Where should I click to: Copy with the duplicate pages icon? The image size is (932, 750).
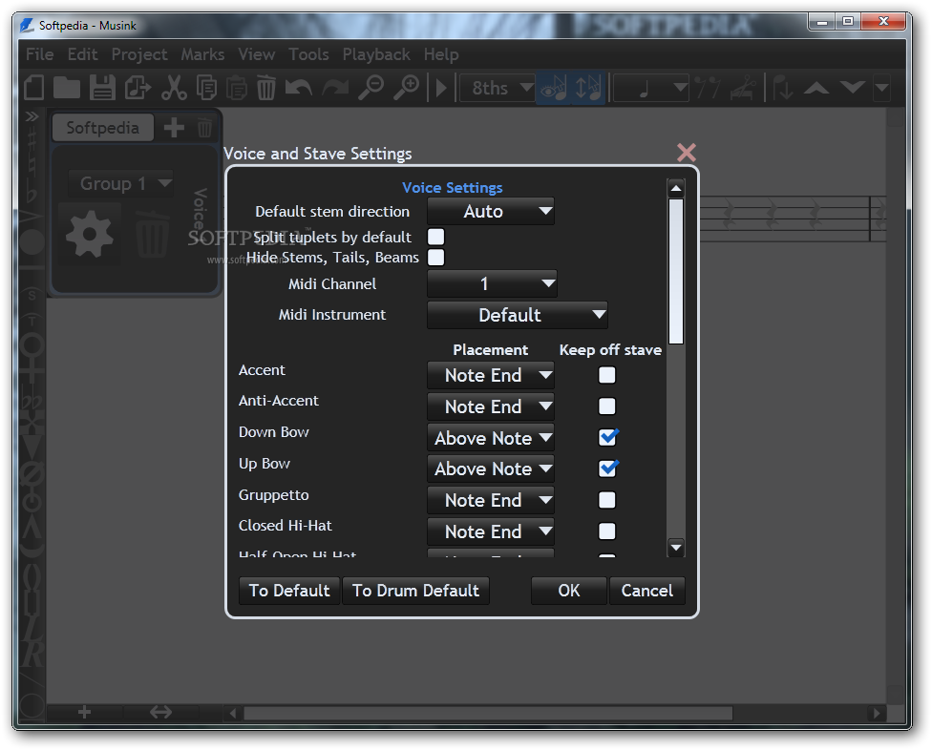[x=207, y=88]
